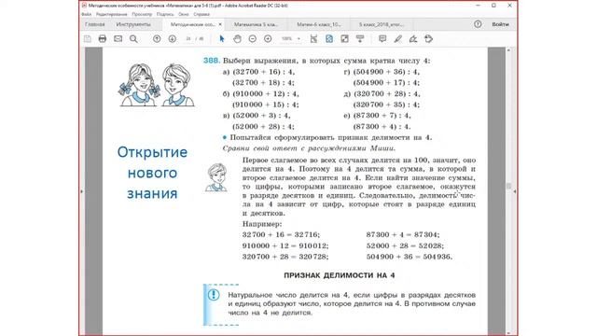
Task: Select the highlight pen tool
Action: pos(398,39)
